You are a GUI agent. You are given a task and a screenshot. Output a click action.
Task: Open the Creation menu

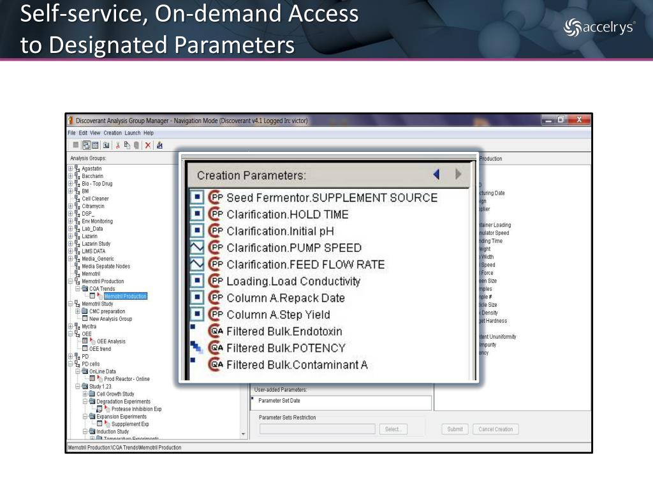112,133
